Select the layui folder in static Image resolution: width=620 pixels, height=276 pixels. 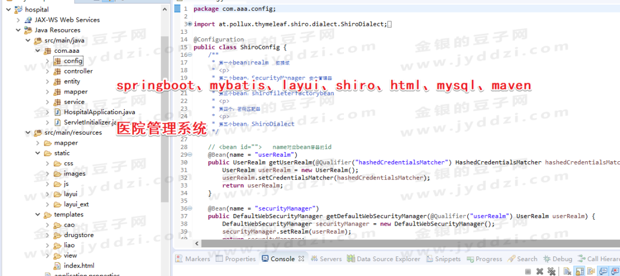[65, 194]
